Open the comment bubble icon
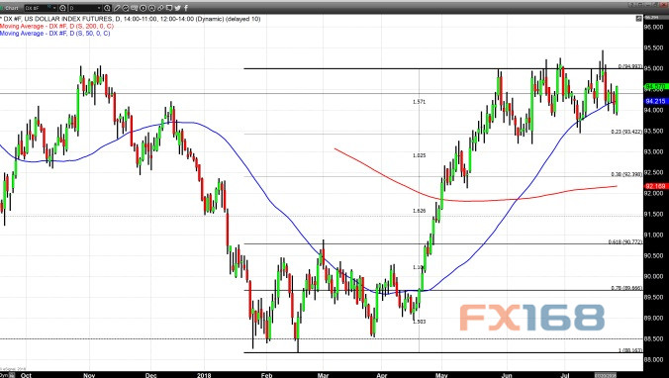 pos(169,8)
